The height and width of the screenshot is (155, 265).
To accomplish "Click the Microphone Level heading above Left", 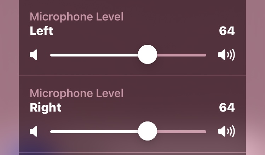I will point(76,17).
